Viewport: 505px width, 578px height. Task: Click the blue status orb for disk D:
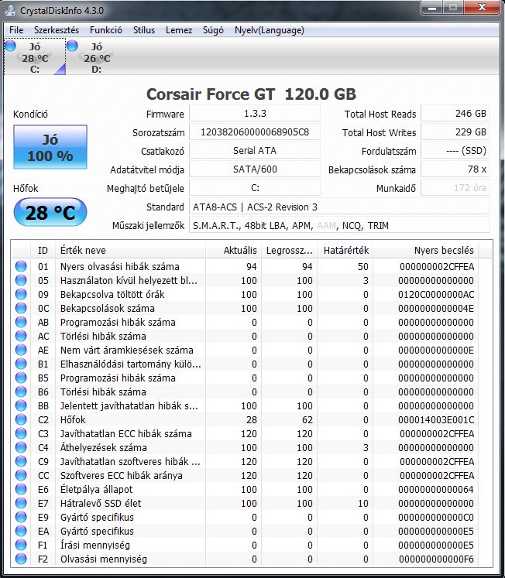72,46
